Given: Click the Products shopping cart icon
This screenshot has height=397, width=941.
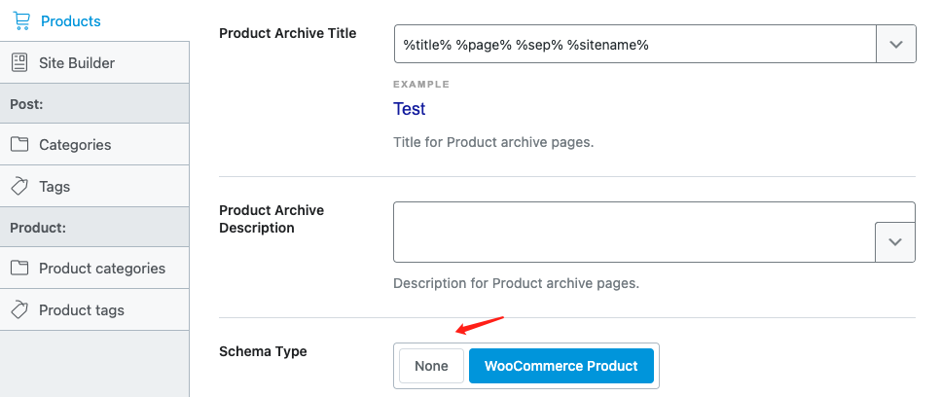Looking at the screenshot, I should click(x=21, y=21).
